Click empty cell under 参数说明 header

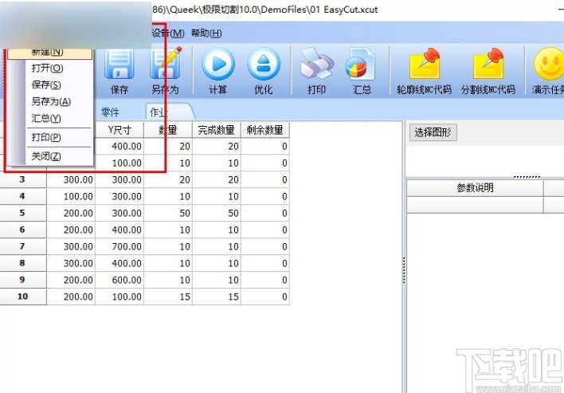click(475, 205)
